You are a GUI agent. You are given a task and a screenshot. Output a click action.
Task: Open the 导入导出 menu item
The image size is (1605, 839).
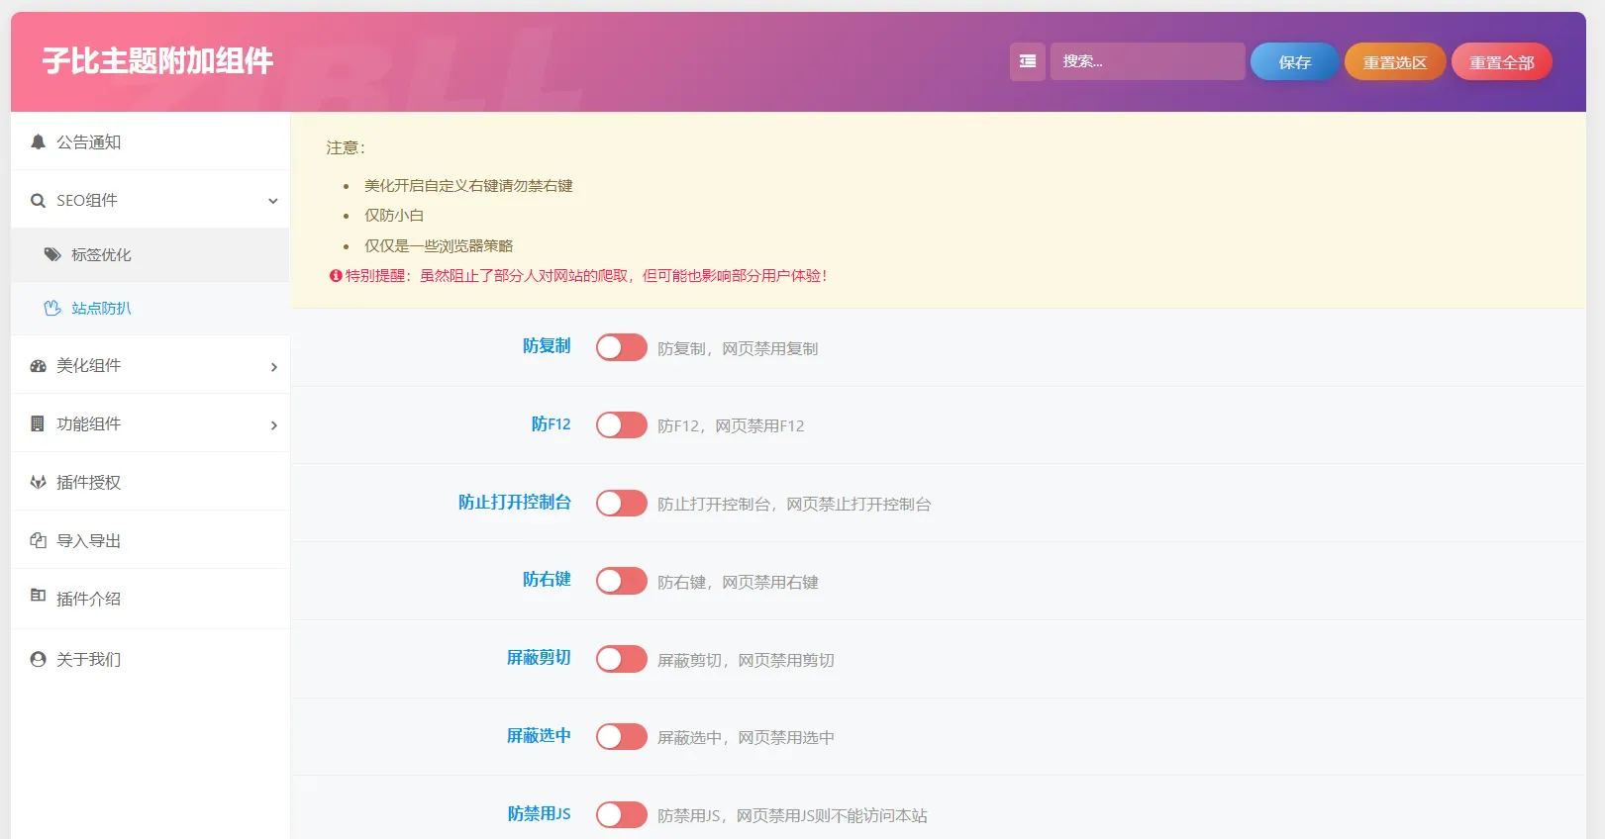tap(150, 540)
